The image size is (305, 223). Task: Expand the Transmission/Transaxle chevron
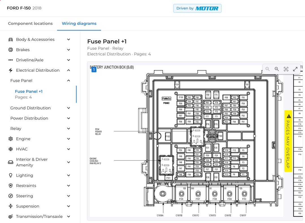click(68, 217)
